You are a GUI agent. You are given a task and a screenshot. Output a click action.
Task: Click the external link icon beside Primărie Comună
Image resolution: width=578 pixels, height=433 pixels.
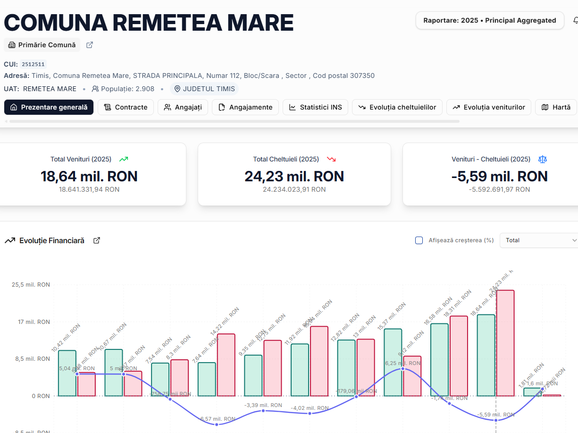click(90, 45)
